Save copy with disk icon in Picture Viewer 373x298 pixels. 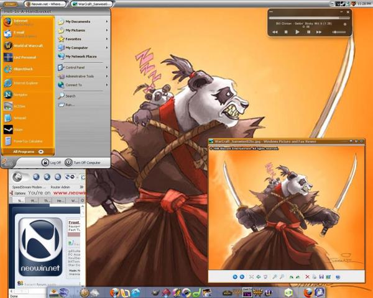(x=321, y=277)
